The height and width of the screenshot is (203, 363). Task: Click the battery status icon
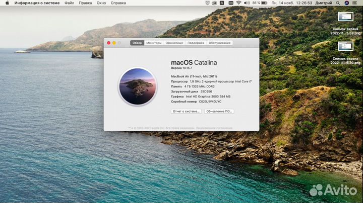[x=264, y=3]
